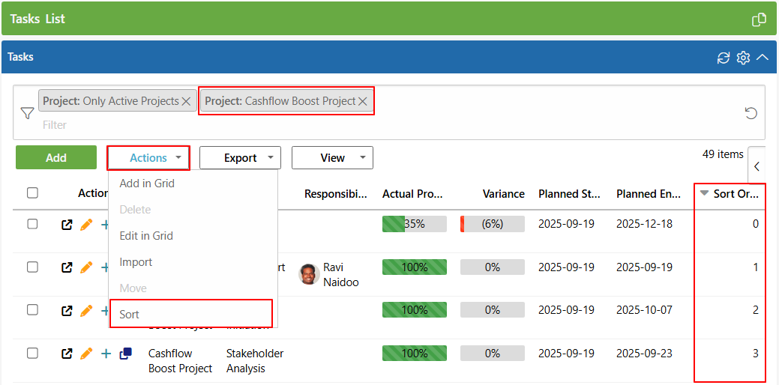The width and height of the screenshot is (779, 385).
Task: Open the first task row in new window
Action: [x=67, y=224]
